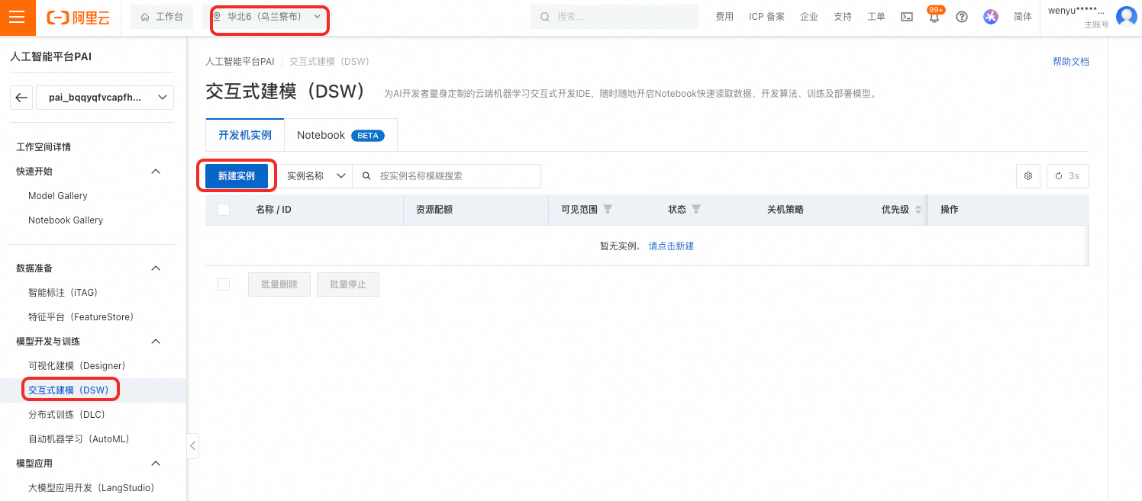Click the 关机策略 column header
Viewport: 1142px width, 501px height.
point(786,210)
